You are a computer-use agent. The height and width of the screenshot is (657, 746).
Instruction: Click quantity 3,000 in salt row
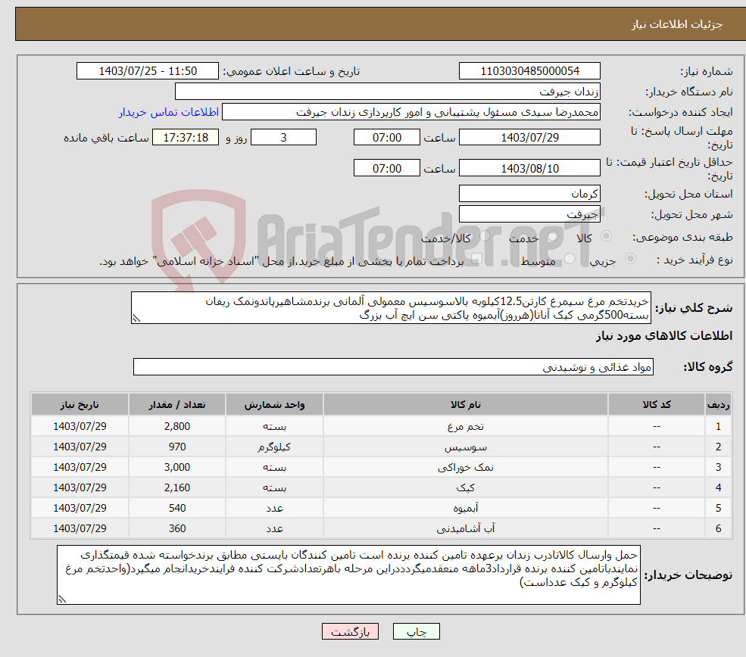pyautogui.click(x=177, y=467)
